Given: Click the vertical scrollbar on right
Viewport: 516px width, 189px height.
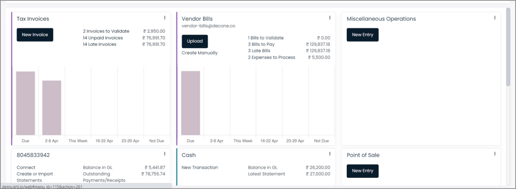Looking at the screenshot, I should coord(508,48).
